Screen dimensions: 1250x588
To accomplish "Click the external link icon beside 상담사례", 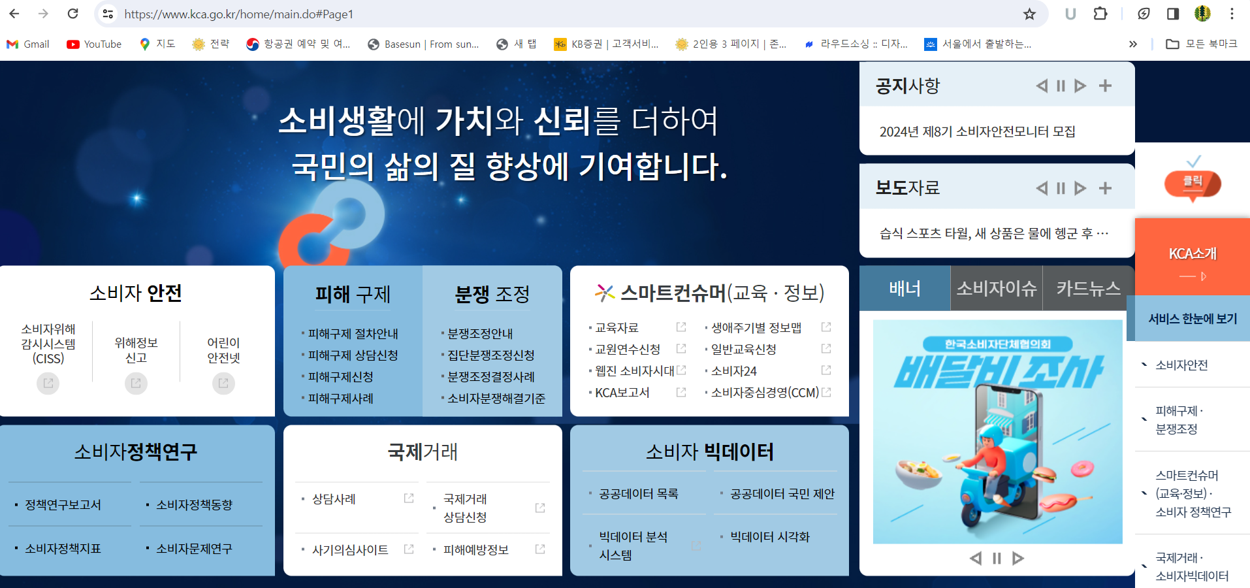I will [x=408, y=497].
